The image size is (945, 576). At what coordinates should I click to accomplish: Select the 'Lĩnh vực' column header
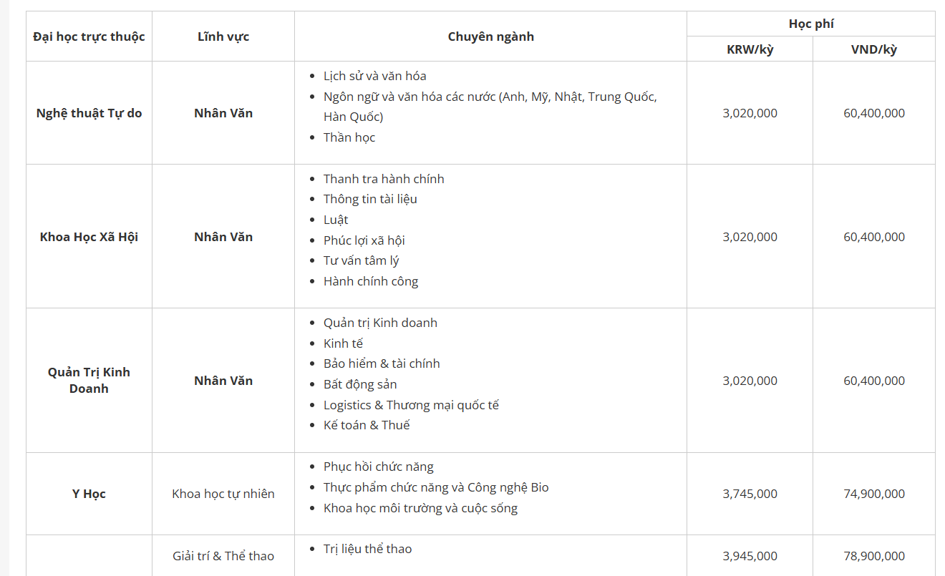tap(223, 36)
